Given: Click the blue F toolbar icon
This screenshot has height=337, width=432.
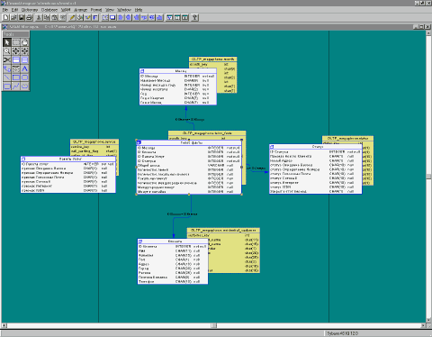Looking at the screenshot, I should click(x=95, y=18).
